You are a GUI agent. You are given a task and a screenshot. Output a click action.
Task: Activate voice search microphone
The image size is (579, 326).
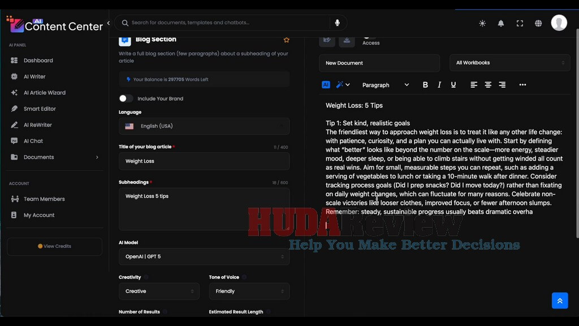click(337, 23)
